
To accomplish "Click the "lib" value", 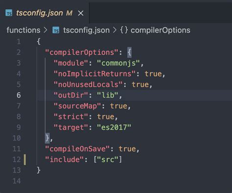I will (108, 95).
